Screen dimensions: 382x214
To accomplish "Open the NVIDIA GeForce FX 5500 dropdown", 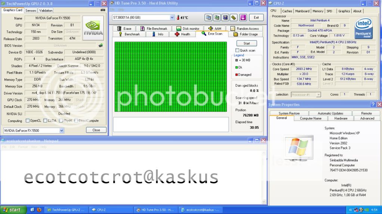I will tap(62, 130).
